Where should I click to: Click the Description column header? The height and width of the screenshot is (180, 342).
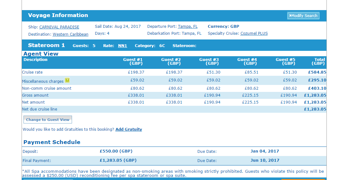pyautogui.click(x=35, y=59)
